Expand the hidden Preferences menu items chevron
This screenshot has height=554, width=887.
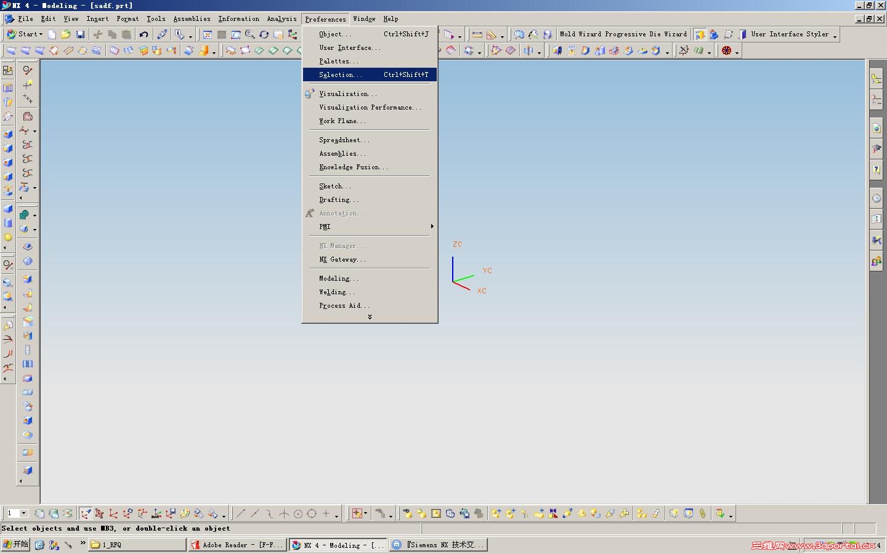[x=370, y=317]
